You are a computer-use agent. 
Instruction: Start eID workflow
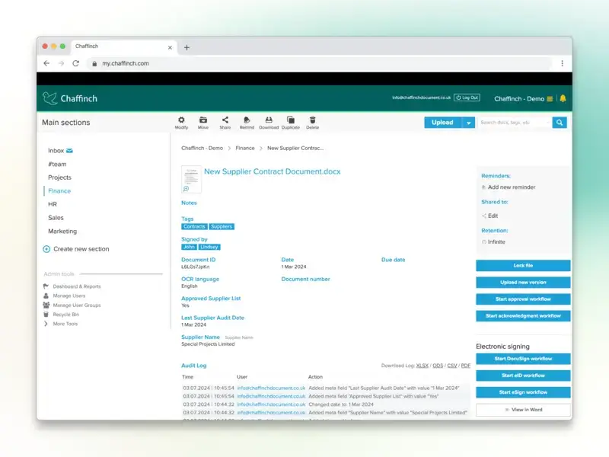[523, 376]
